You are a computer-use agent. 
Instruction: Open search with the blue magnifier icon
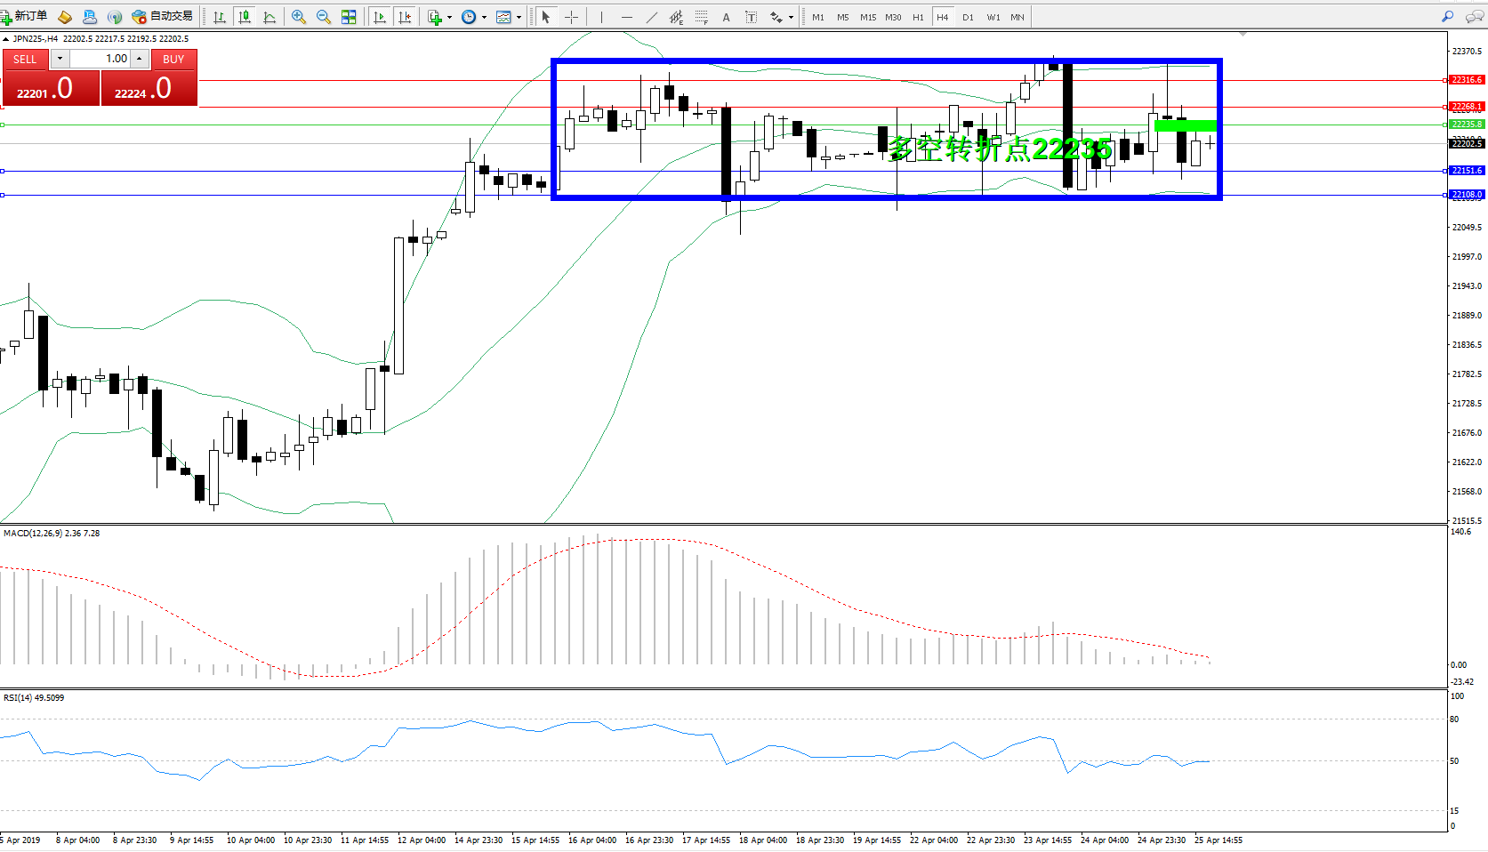point(1448,16)
